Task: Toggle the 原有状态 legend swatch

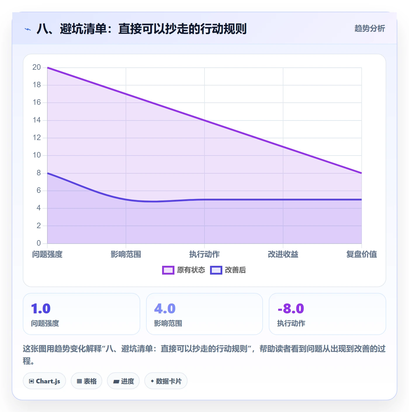Action: [168, 270]
